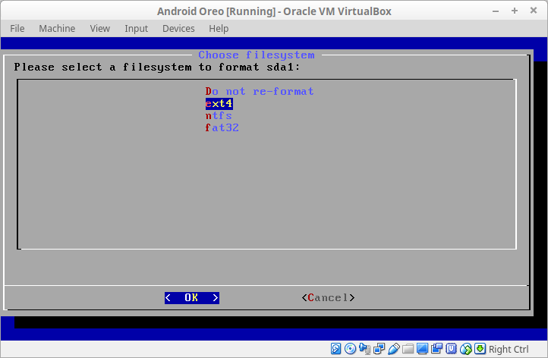The image size is (548, 358).
Task: Minimize the VirtualBox window
Action: (496, 11)
